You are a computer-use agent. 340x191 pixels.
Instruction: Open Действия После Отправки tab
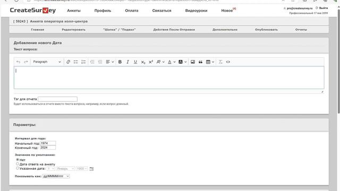[x=174, y=30]
